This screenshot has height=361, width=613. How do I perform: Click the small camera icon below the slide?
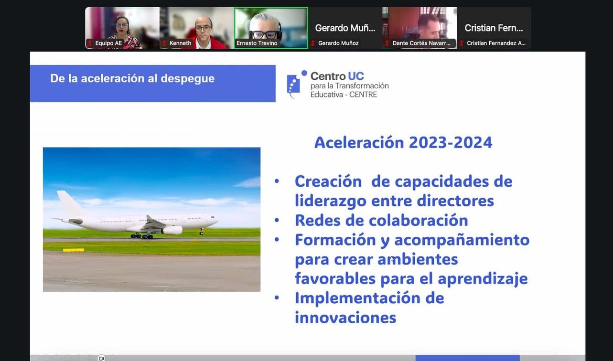101,358
